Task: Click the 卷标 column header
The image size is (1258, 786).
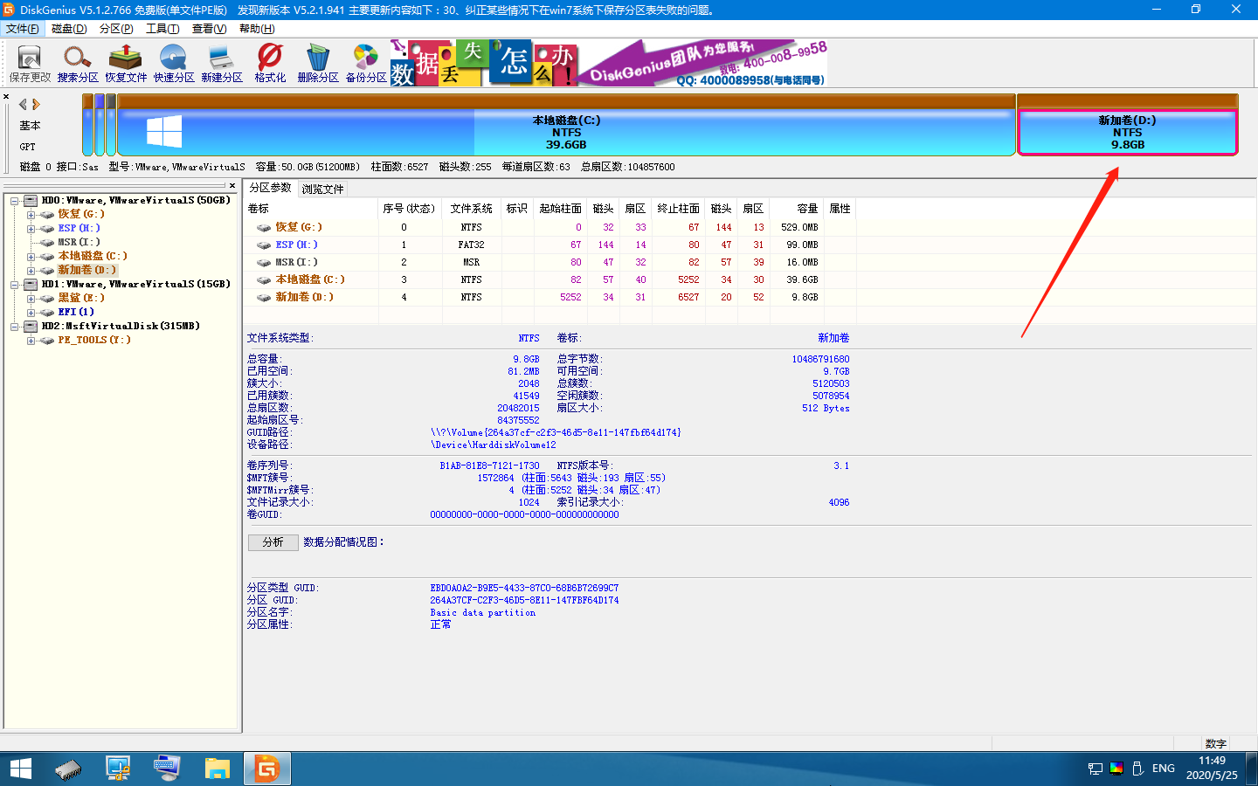Action: click(311, 209)
